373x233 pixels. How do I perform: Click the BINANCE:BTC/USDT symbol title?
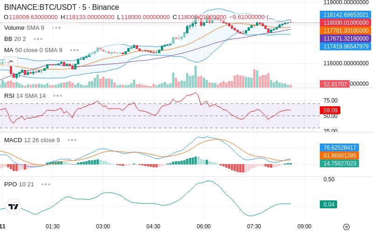tap(62, 7)
